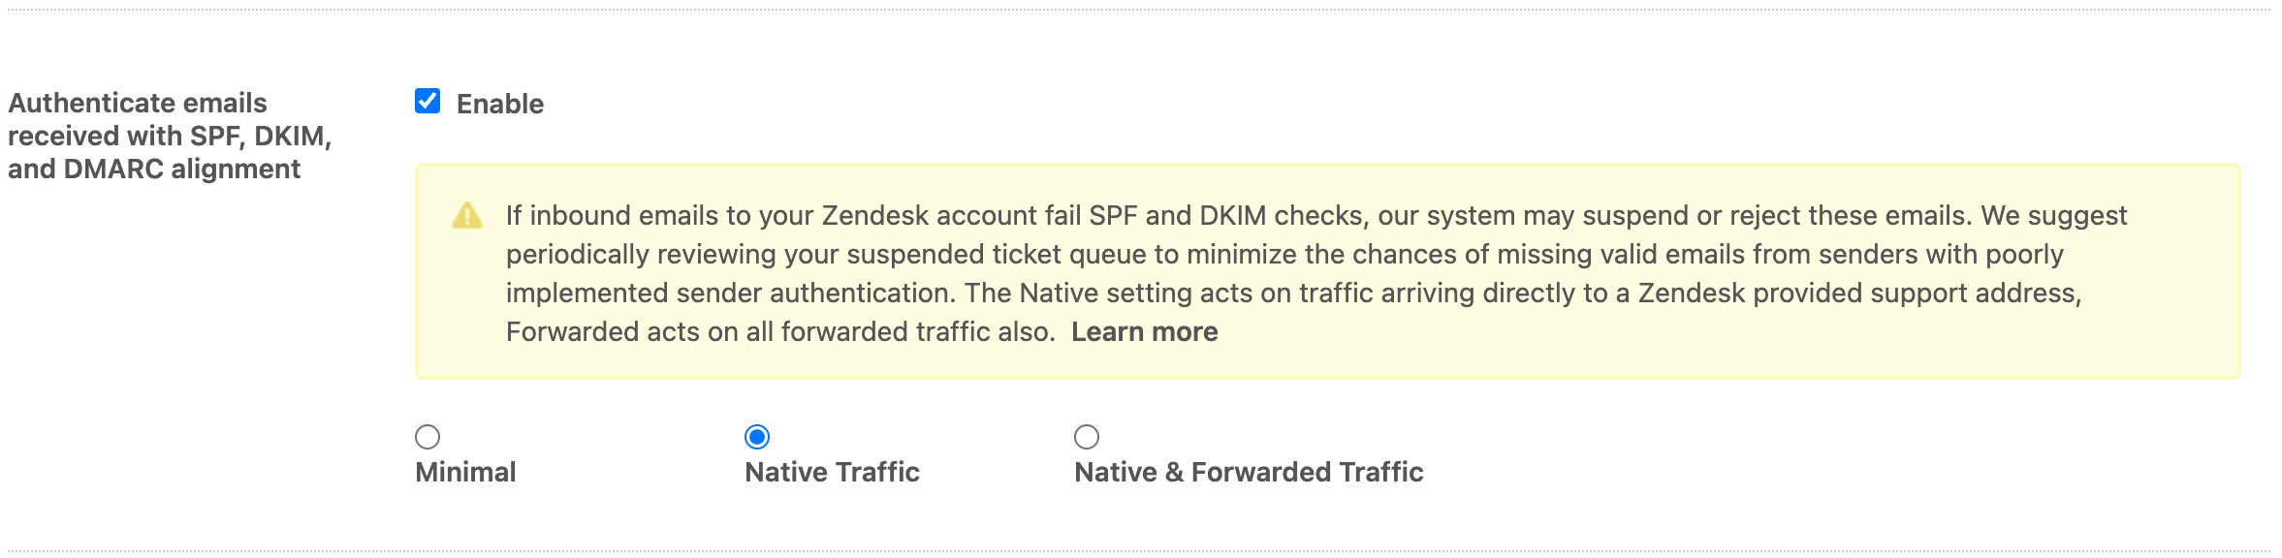Click the Minimal label text
Viewport: 2282px width, 558px height.
tap(465, 472)
